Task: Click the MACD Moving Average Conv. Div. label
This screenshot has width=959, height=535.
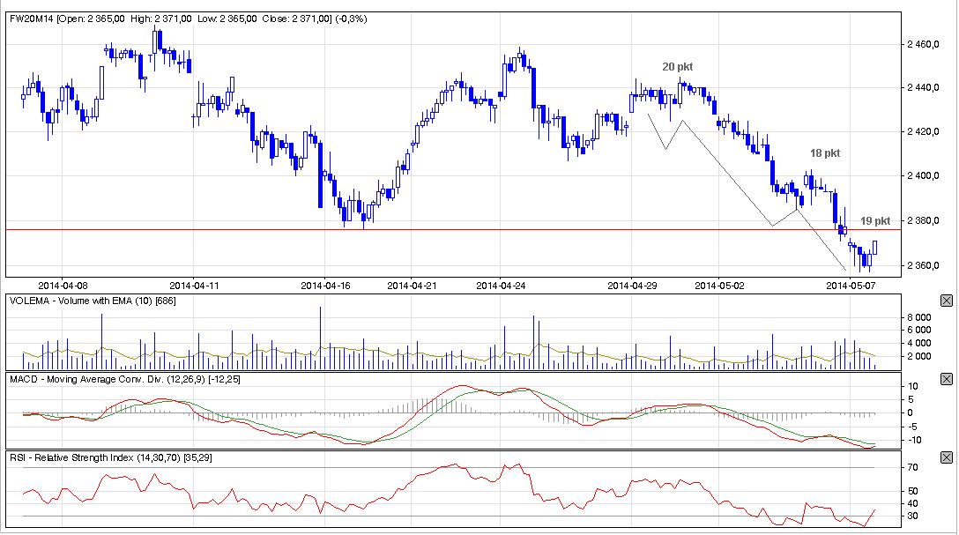Action: 125,379
